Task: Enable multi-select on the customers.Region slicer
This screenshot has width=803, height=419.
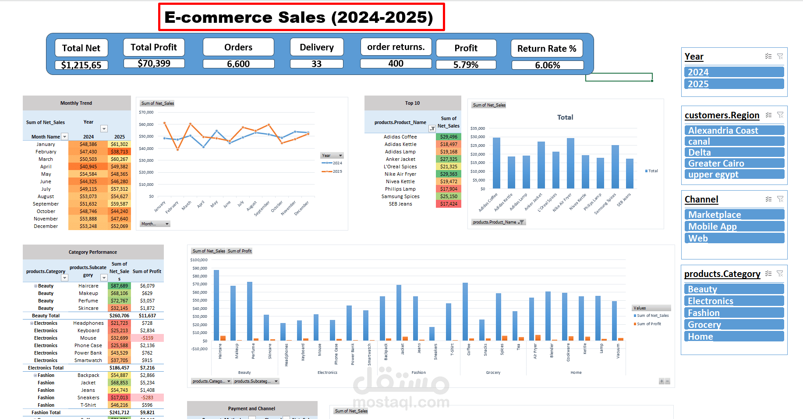Action: pyautogui.click(x=768, y=115)
